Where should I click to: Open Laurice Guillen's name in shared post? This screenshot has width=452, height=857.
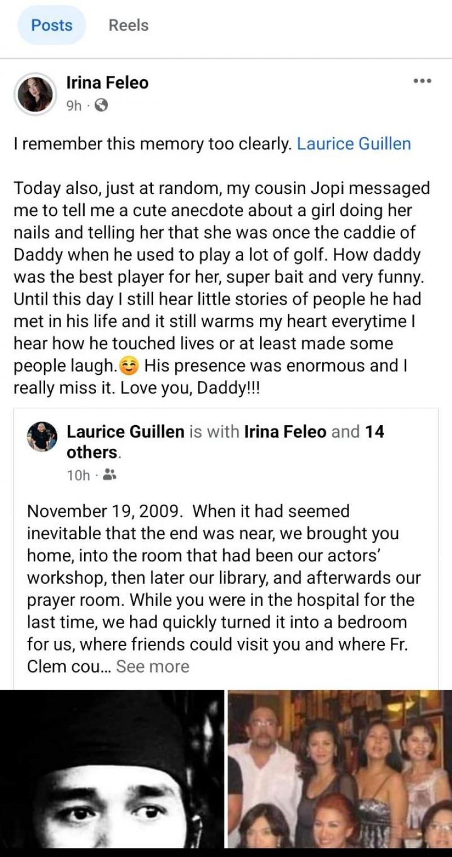tap(125, 432)
